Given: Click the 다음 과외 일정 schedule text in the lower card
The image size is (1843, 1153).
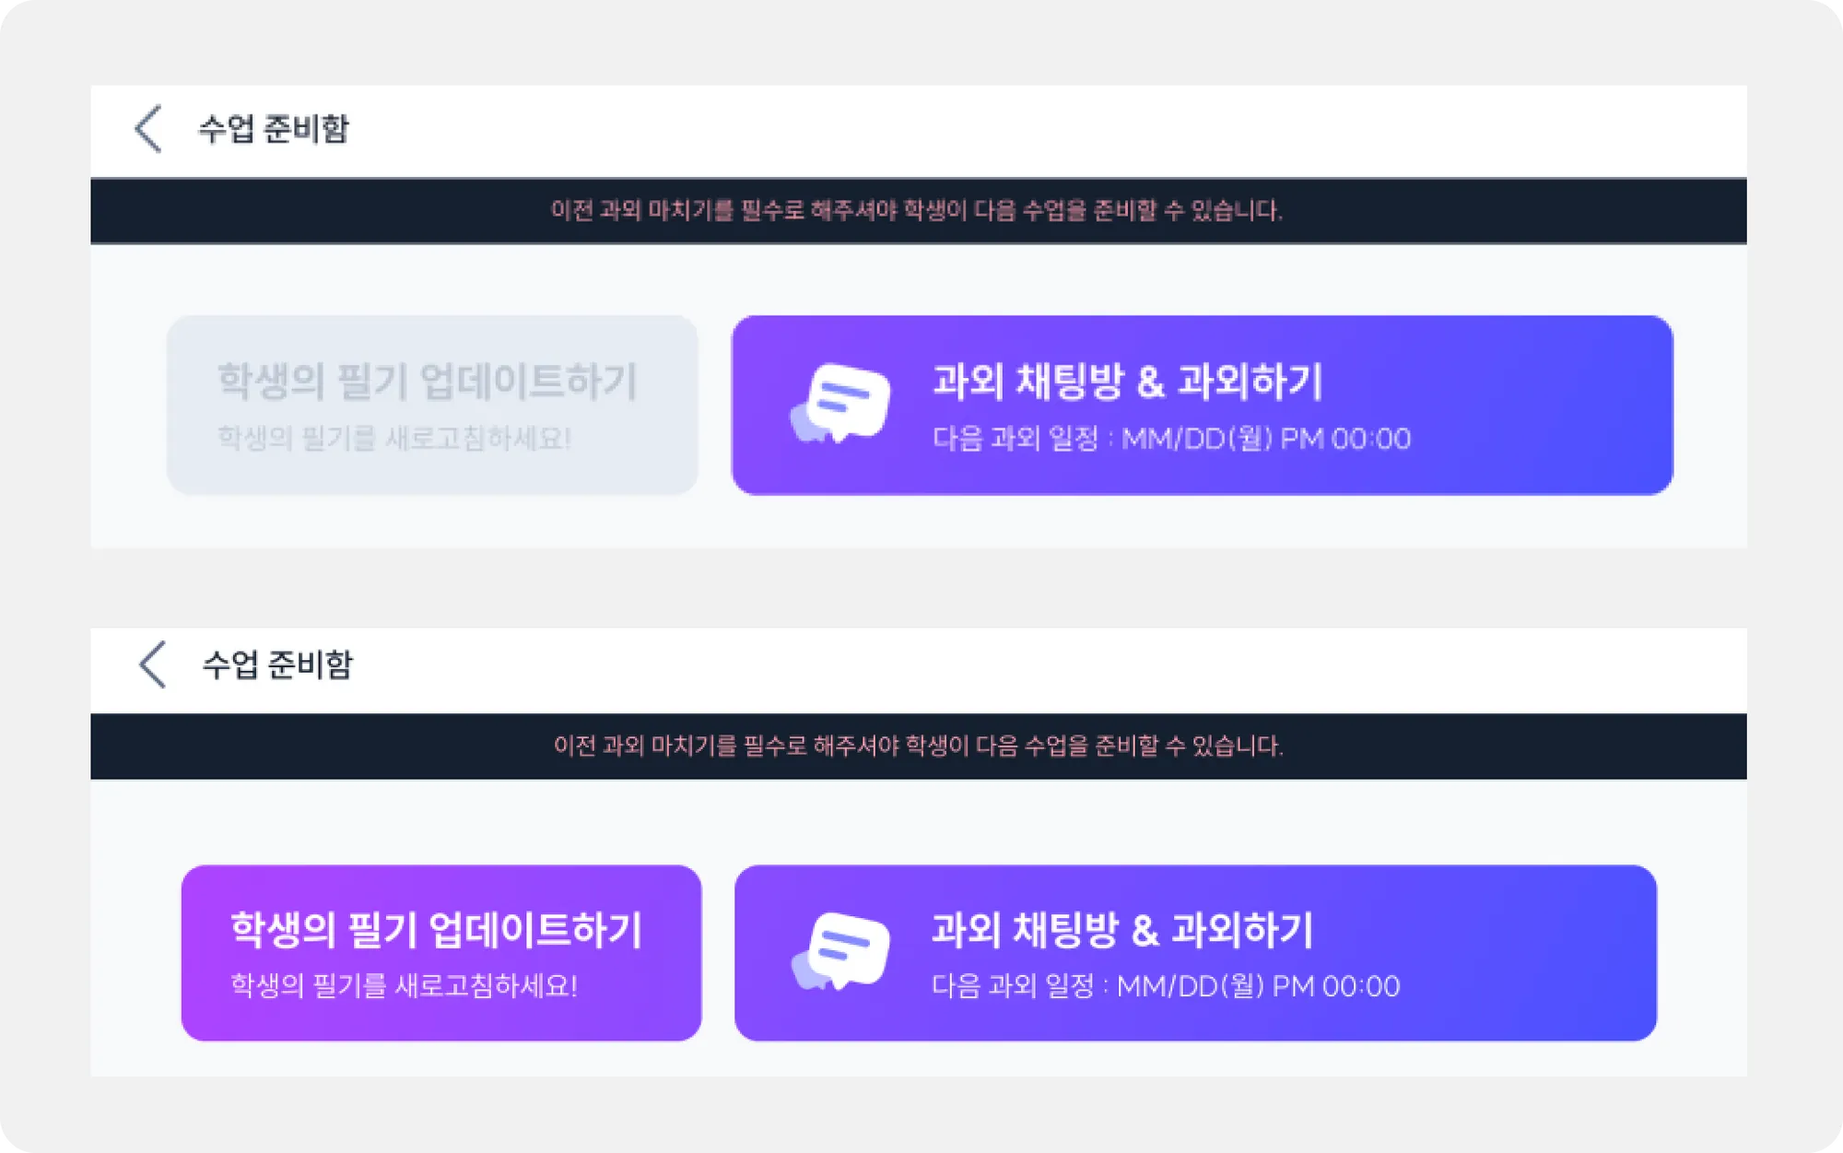Looking at the screenshot, I should [x=1013, y=986].
